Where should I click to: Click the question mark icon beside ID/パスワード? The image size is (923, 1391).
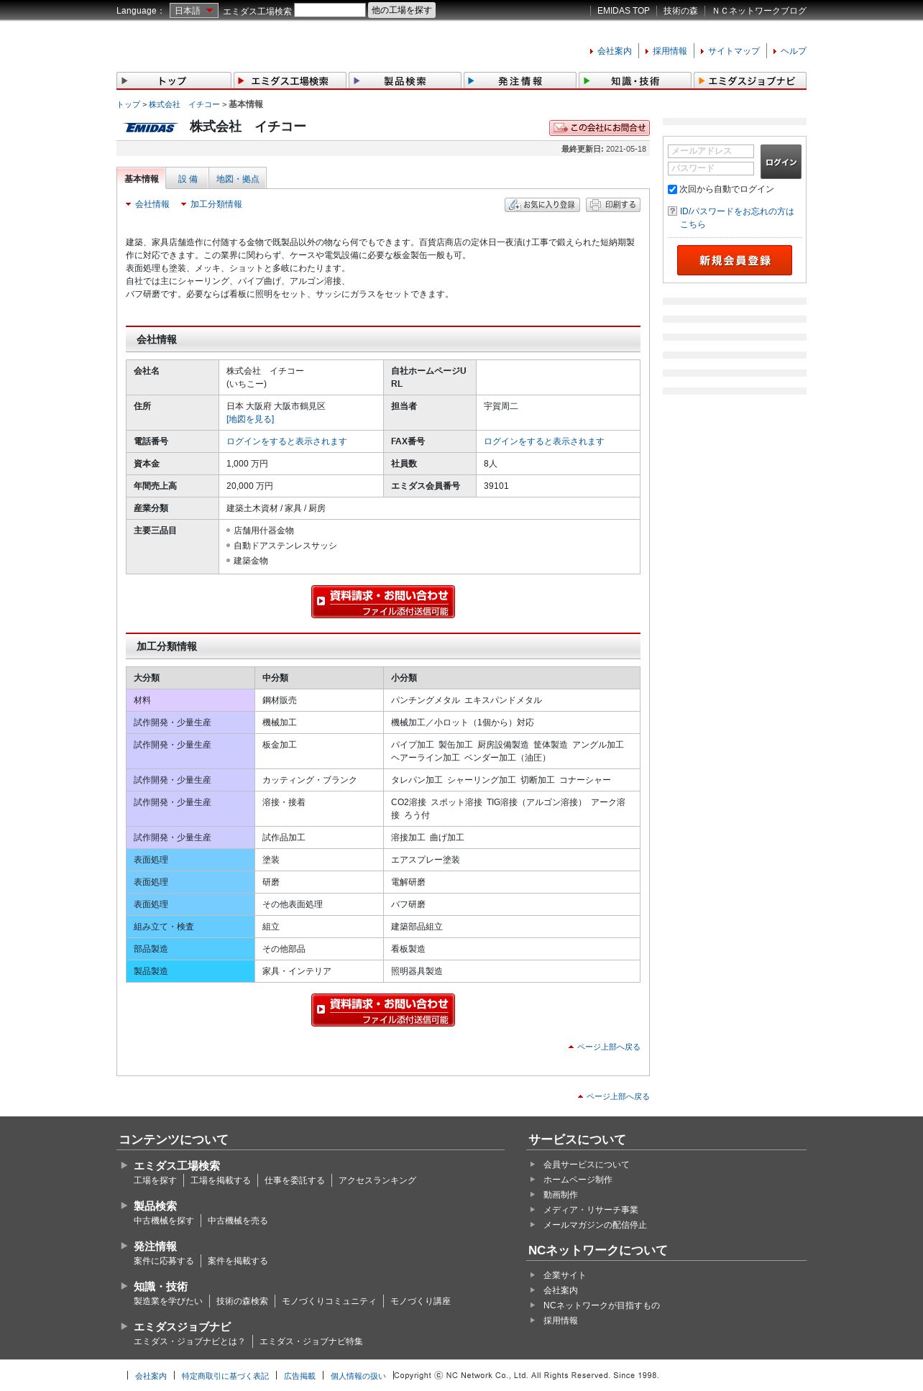pyautogui.click(x=672, y=211)
